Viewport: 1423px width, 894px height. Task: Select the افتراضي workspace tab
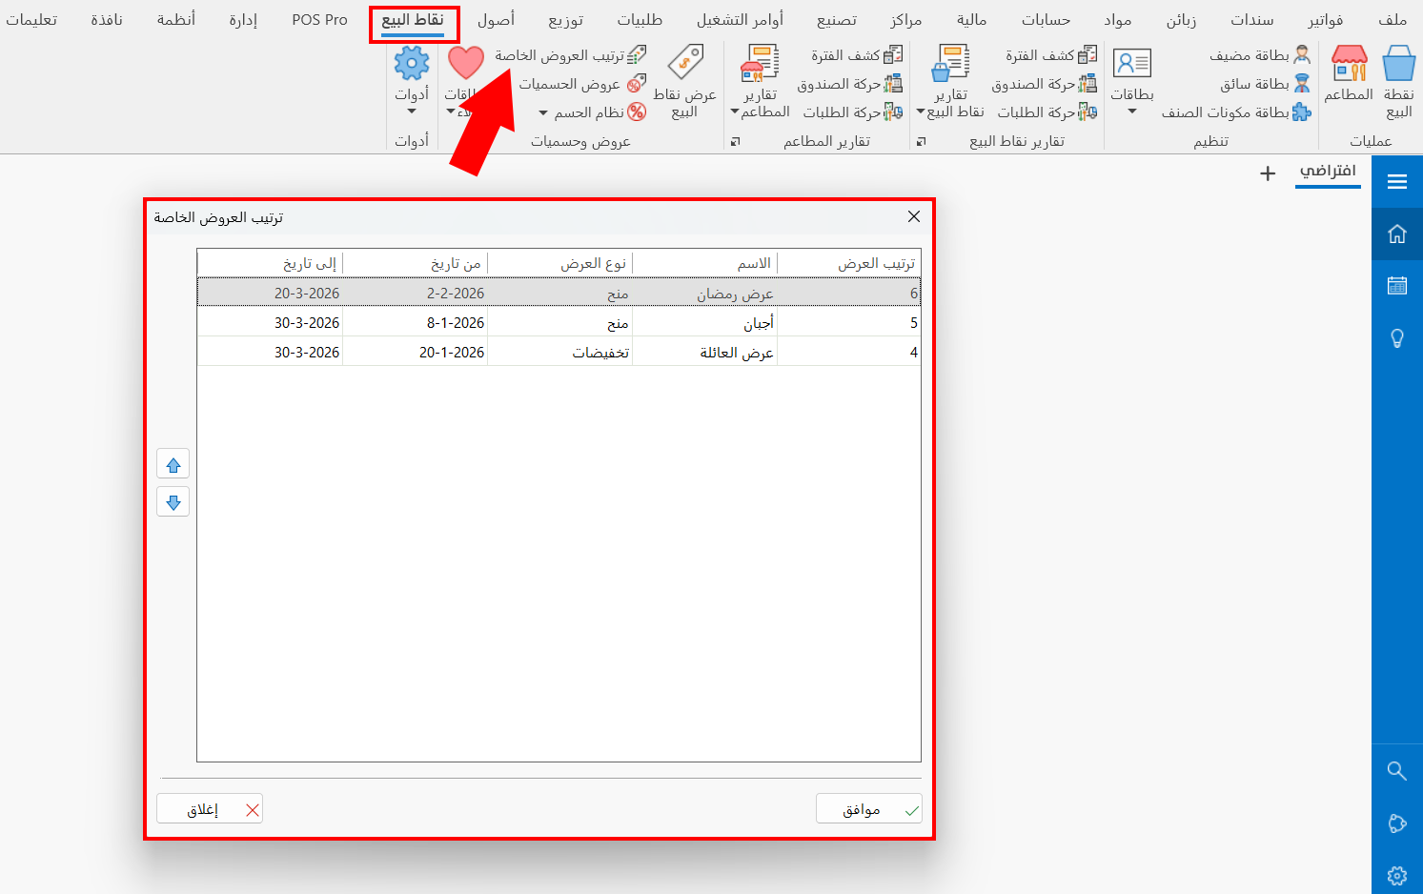coord(1328,175)
